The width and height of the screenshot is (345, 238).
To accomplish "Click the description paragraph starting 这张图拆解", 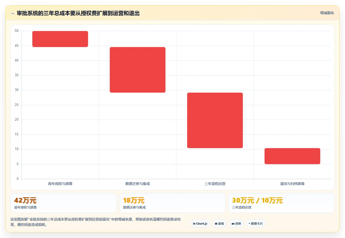I will (x=96, y=222).
